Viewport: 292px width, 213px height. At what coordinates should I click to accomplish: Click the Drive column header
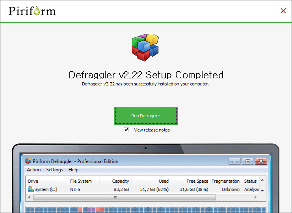[x=47, y=181]
